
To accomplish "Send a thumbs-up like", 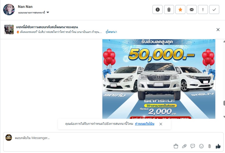I will click(218, 146).
